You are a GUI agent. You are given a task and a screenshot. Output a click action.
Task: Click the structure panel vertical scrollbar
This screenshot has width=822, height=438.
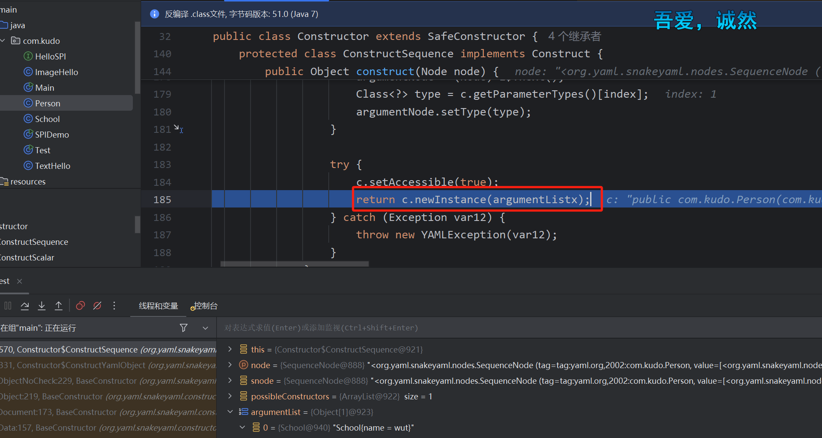138,224
